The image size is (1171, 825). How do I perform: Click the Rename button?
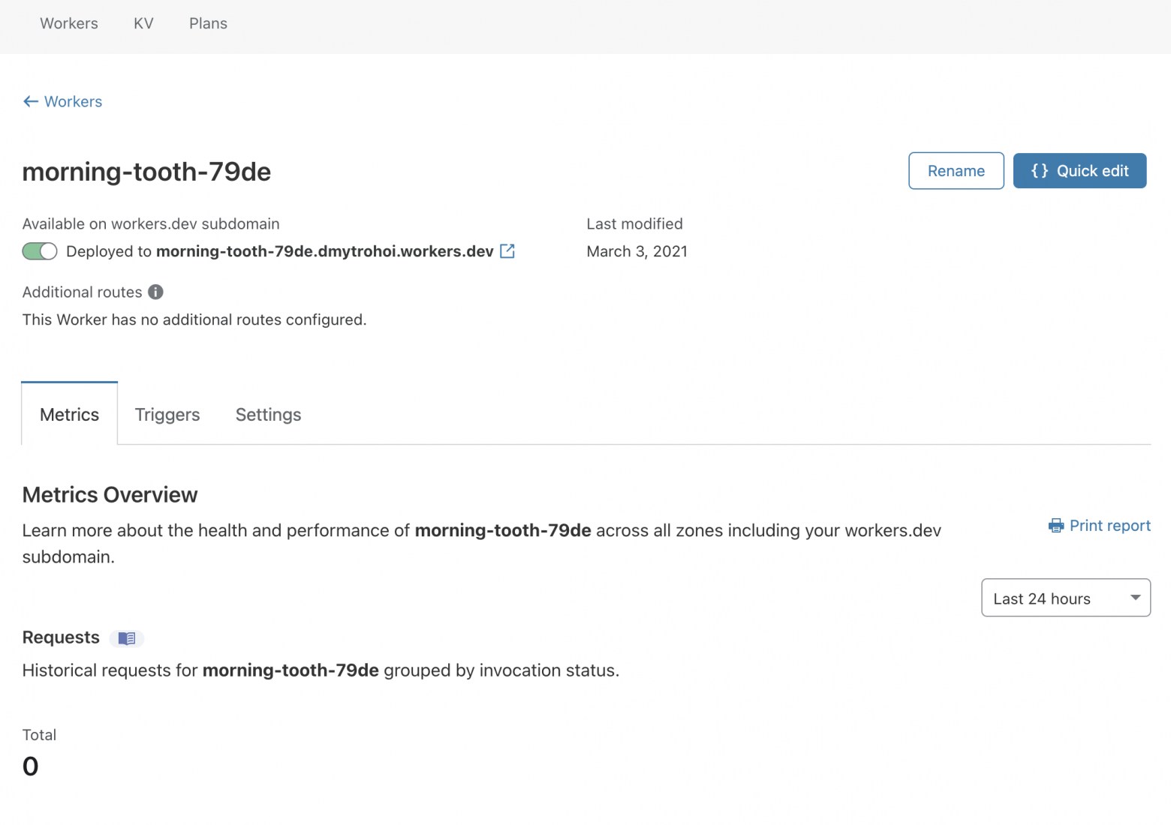tap(956, 171)
